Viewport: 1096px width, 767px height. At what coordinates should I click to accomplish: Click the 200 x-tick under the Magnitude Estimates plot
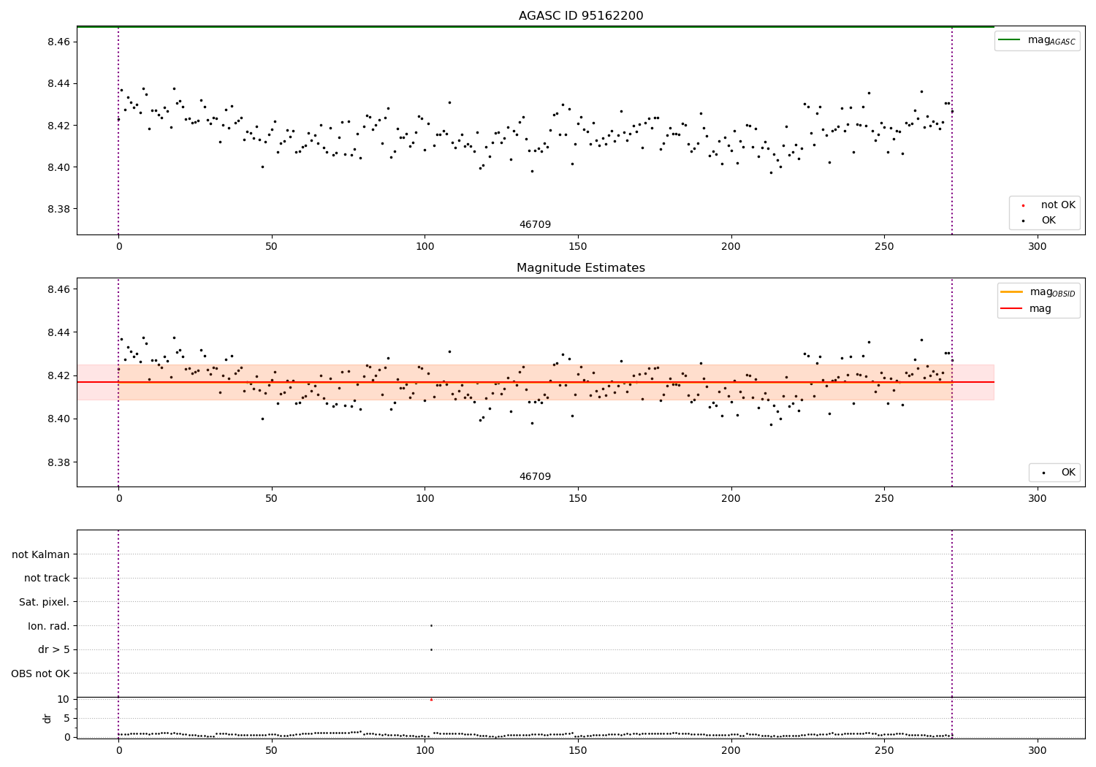coord(731,499)
